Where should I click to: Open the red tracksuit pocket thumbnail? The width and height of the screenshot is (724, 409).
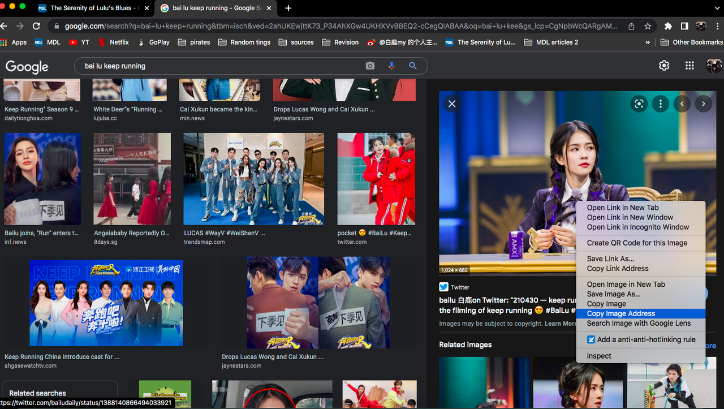(376, 179)
